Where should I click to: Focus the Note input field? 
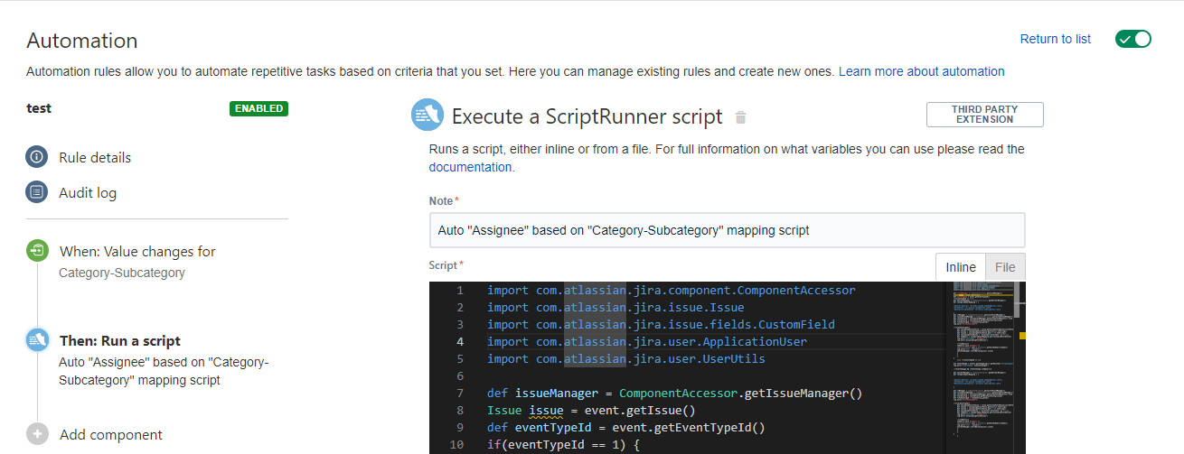(x=727, y=230)
